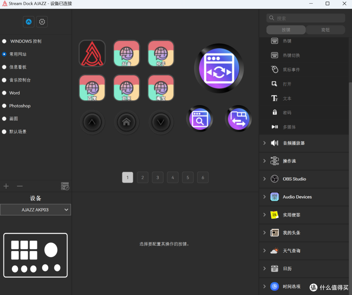Select the 百度 website key
Screen dimensions: 352x295
[x=92, y=88]
